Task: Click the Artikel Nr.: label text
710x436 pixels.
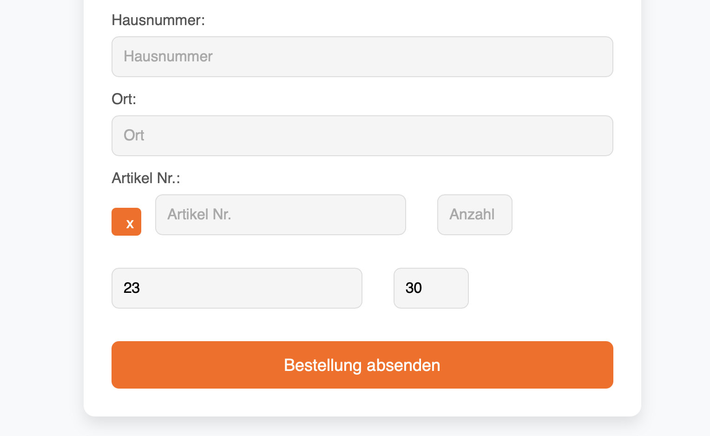Action: pyautogui.click(x=145, y=178)
